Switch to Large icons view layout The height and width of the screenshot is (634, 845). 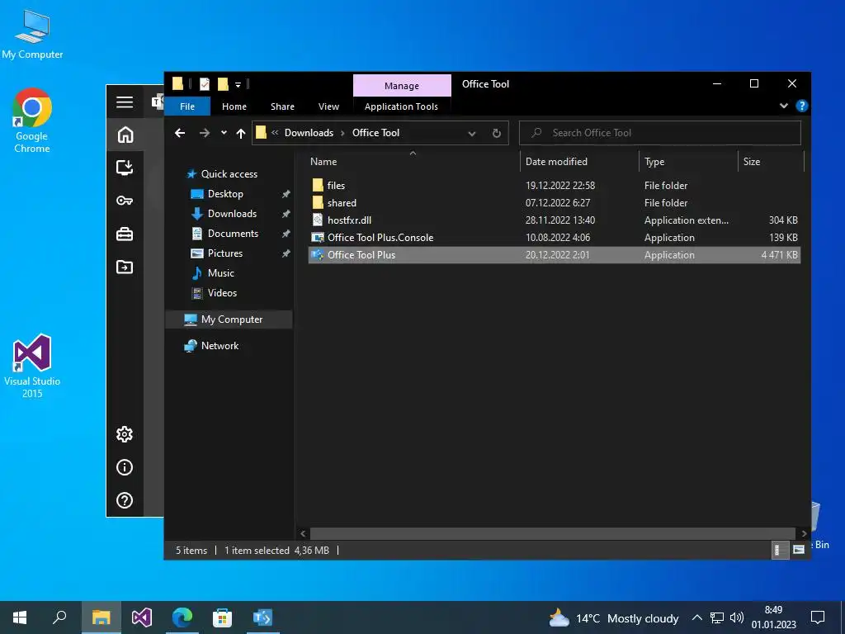coord(799,550)
